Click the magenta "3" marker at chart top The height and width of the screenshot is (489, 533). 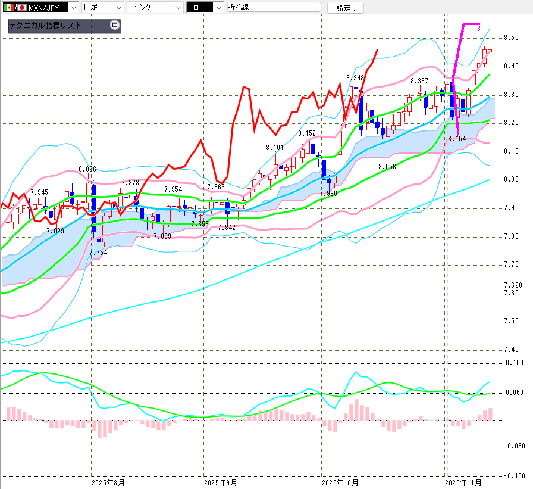pyautogui.click(x=479, y=28)
